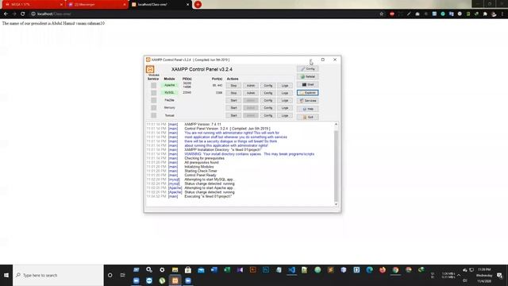Click the scroll up arrow in the XAMPP log

(x=336, y=125)
